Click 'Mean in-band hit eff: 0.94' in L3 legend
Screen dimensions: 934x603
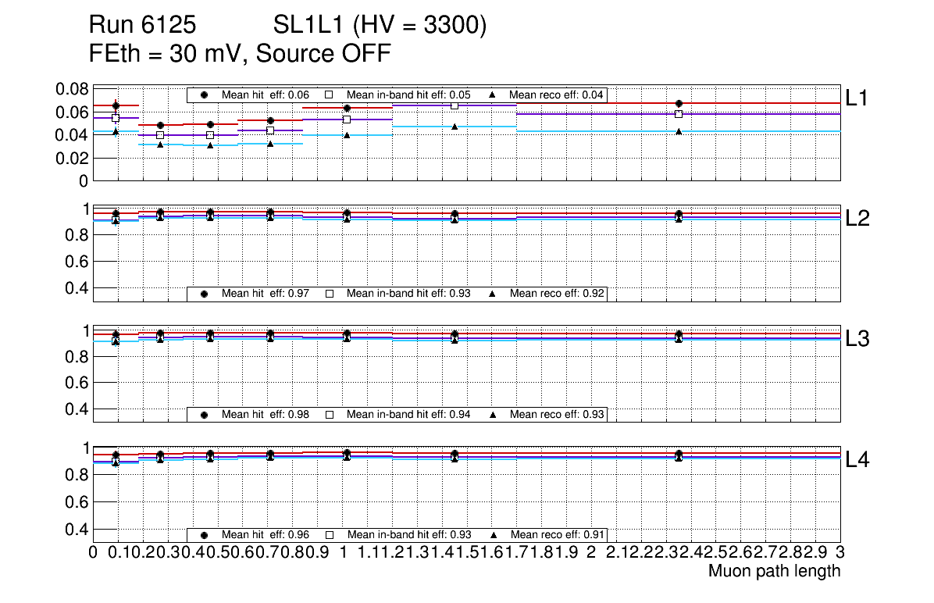click(408, 414)
